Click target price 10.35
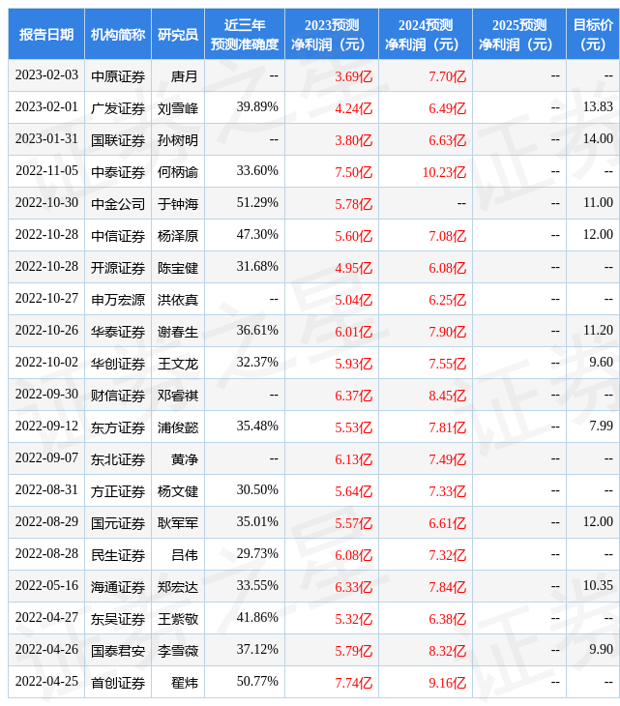Viewport: 620px width, 706px height. [598, 586]
